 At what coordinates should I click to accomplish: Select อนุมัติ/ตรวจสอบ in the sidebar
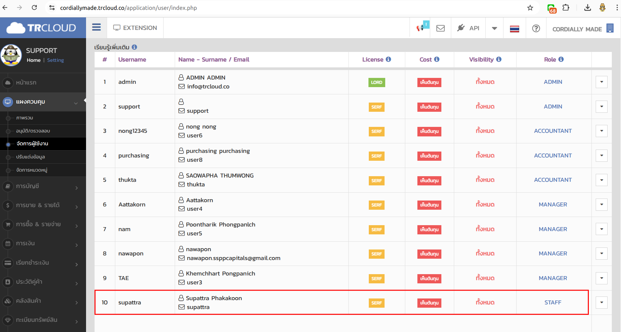(x=43, y=131)
